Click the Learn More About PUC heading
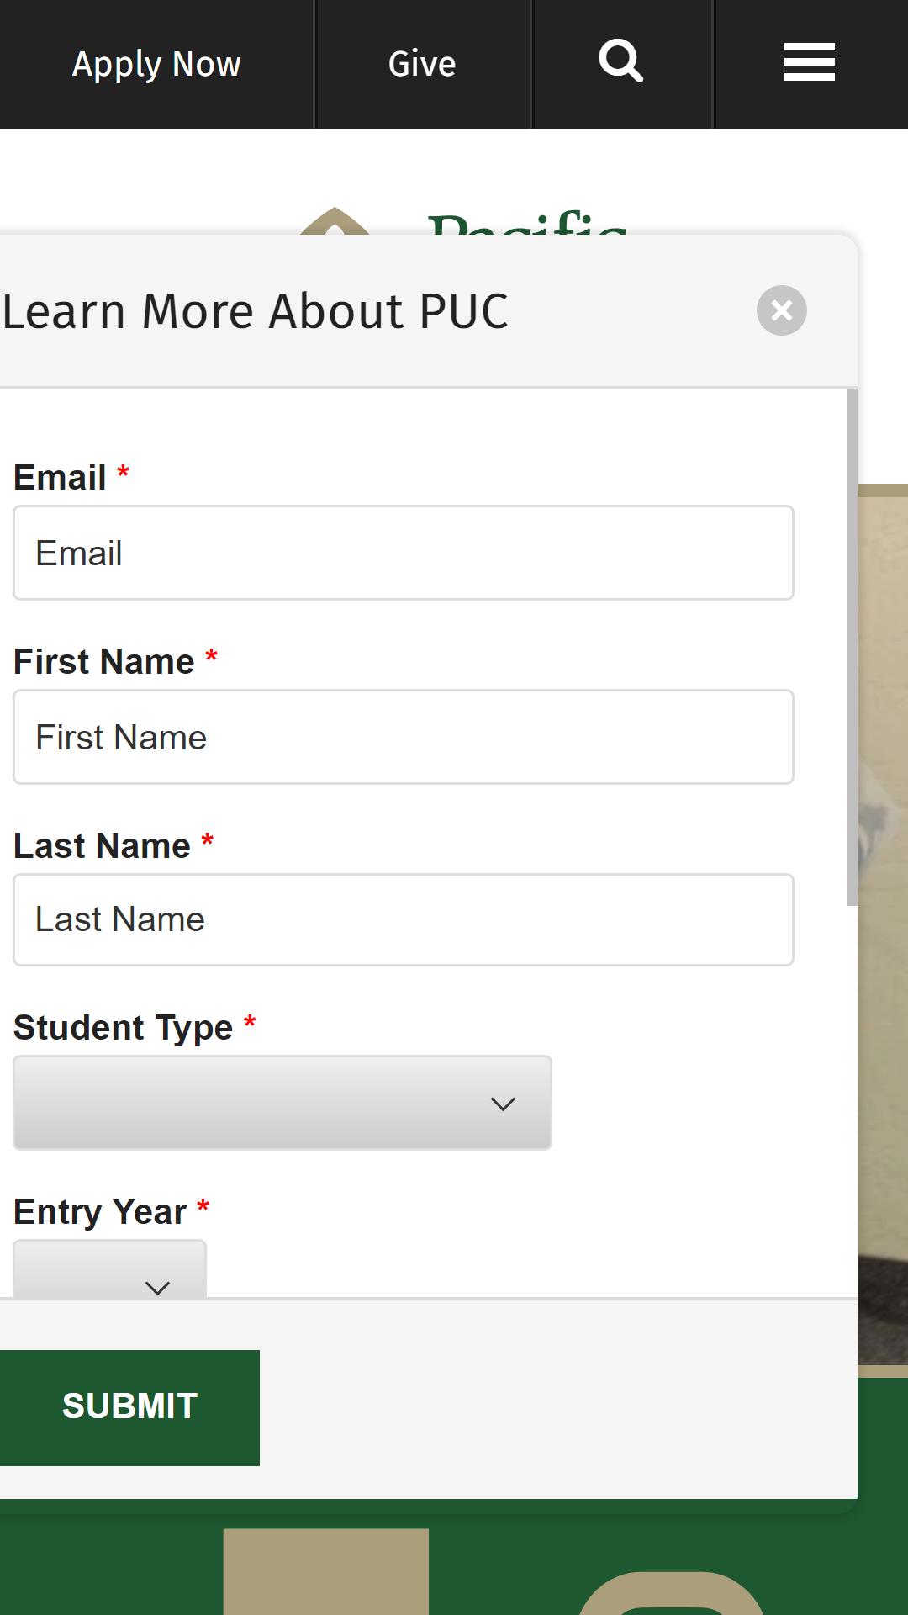908x1615 pixels. pyautogui.click(x=256, y=311)
